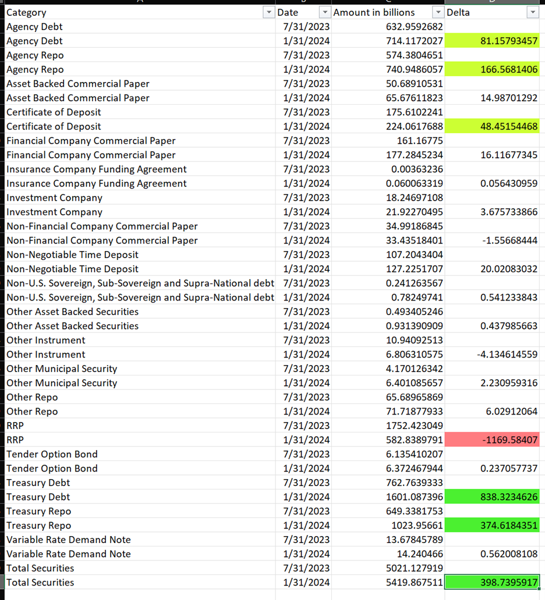This screenshot has height=600, width=545.
Task: Click amount cell 574.3804651
Action: 388,55
